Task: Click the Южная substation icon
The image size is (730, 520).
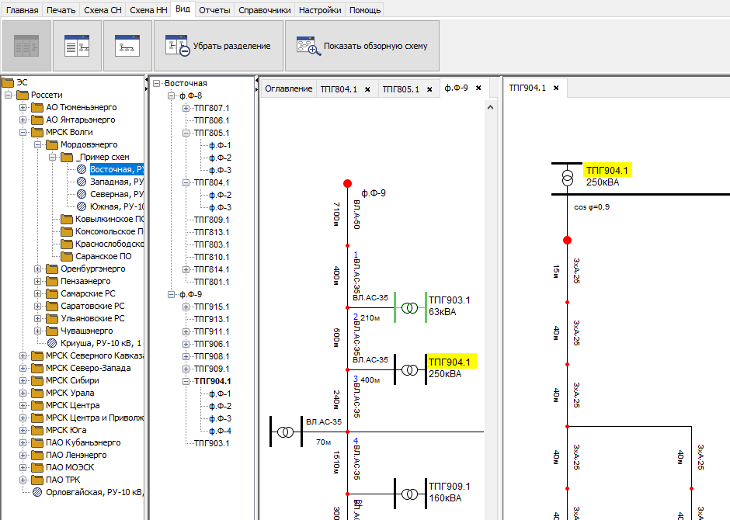Action: tap(82, 206)
